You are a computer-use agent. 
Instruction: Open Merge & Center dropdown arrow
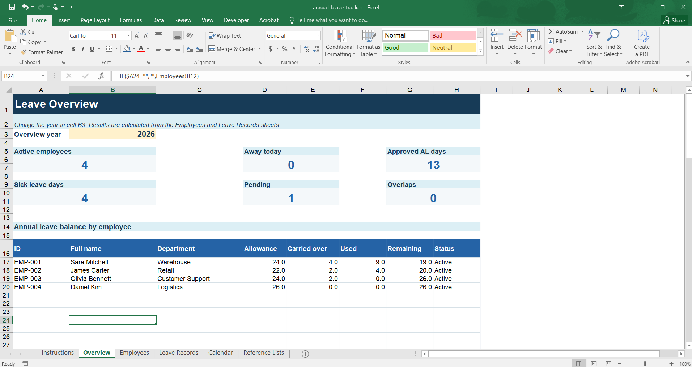click(260, 49)
